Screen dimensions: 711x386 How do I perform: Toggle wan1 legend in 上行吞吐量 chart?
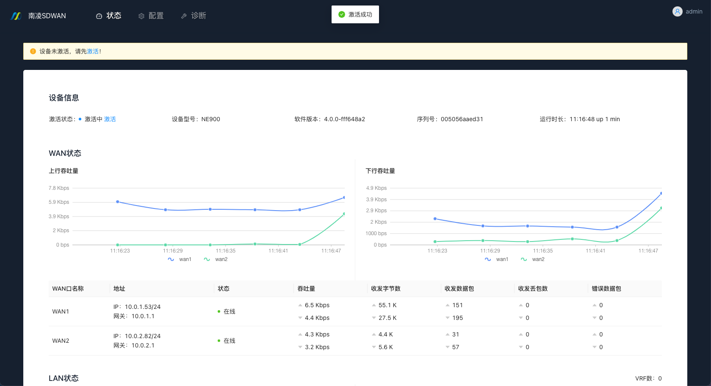[180, 259]
